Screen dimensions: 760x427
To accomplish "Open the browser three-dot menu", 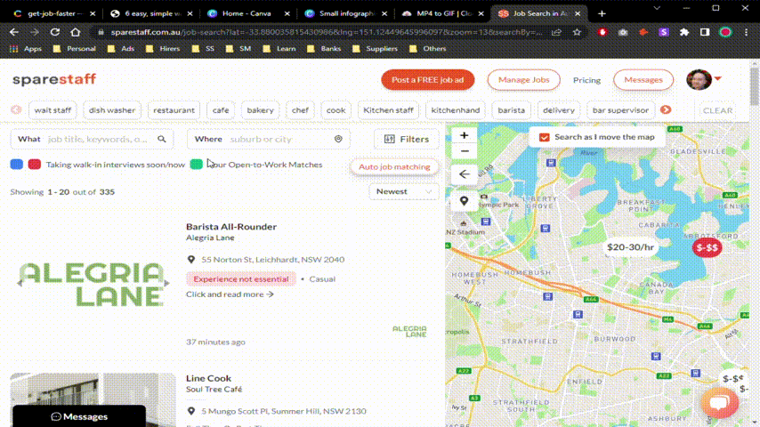I will pos(746,32).
